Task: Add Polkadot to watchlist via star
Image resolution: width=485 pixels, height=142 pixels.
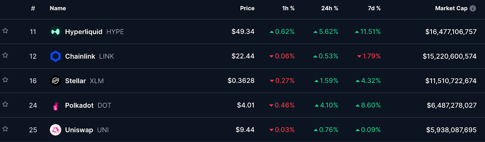Action: tap(5, 104)
